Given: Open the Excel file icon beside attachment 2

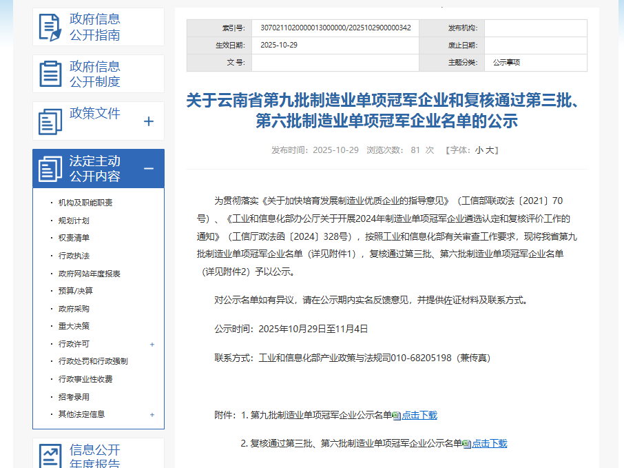Looking at the screenshot, I should tap(466, 443).
